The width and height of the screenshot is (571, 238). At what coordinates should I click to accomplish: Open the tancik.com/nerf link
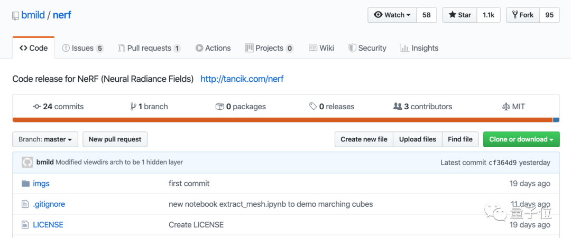[x=242, y=79]
